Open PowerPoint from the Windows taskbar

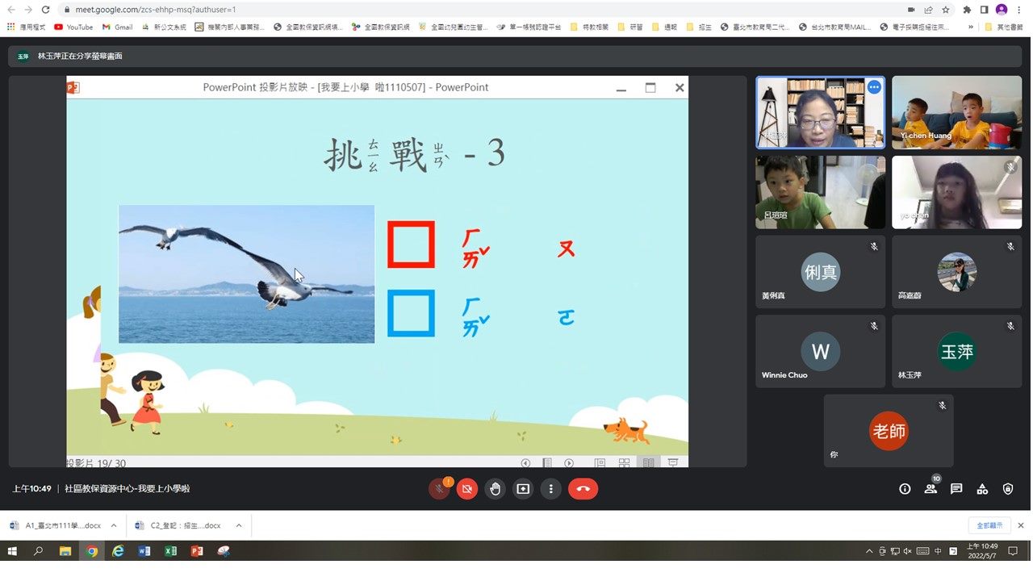pos(197,551)
